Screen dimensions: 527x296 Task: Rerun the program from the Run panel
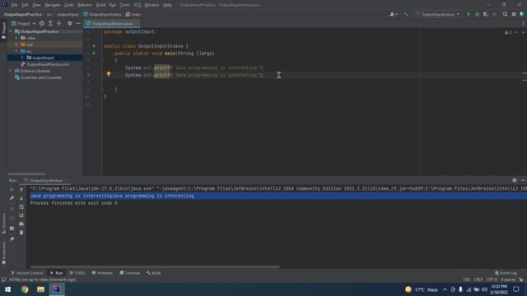tap(12, 190)
